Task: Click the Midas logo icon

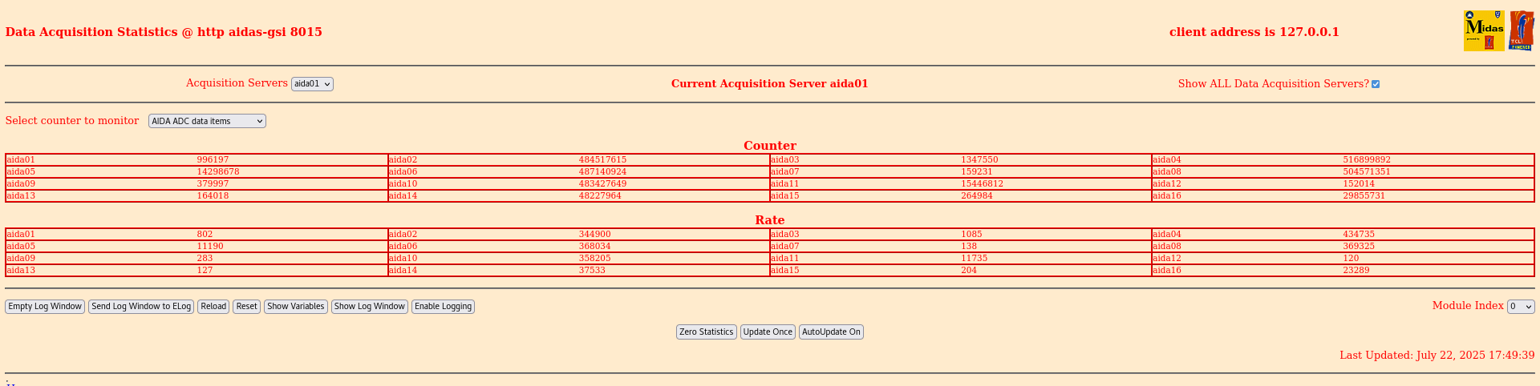Action: [1484, 31]
